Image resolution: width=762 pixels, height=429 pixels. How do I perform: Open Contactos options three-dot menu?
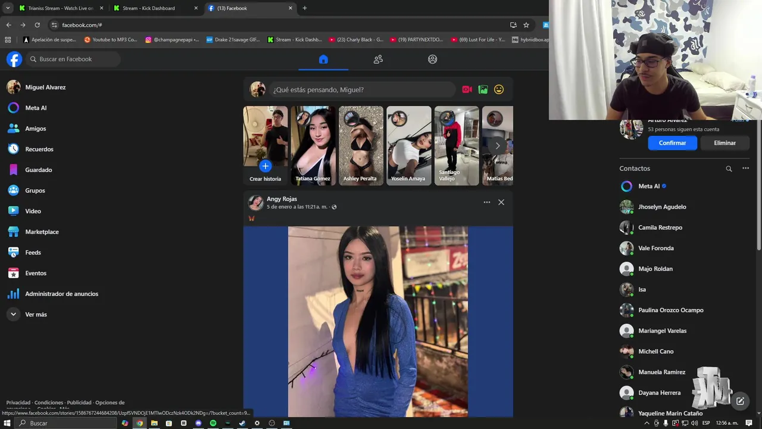745,169
